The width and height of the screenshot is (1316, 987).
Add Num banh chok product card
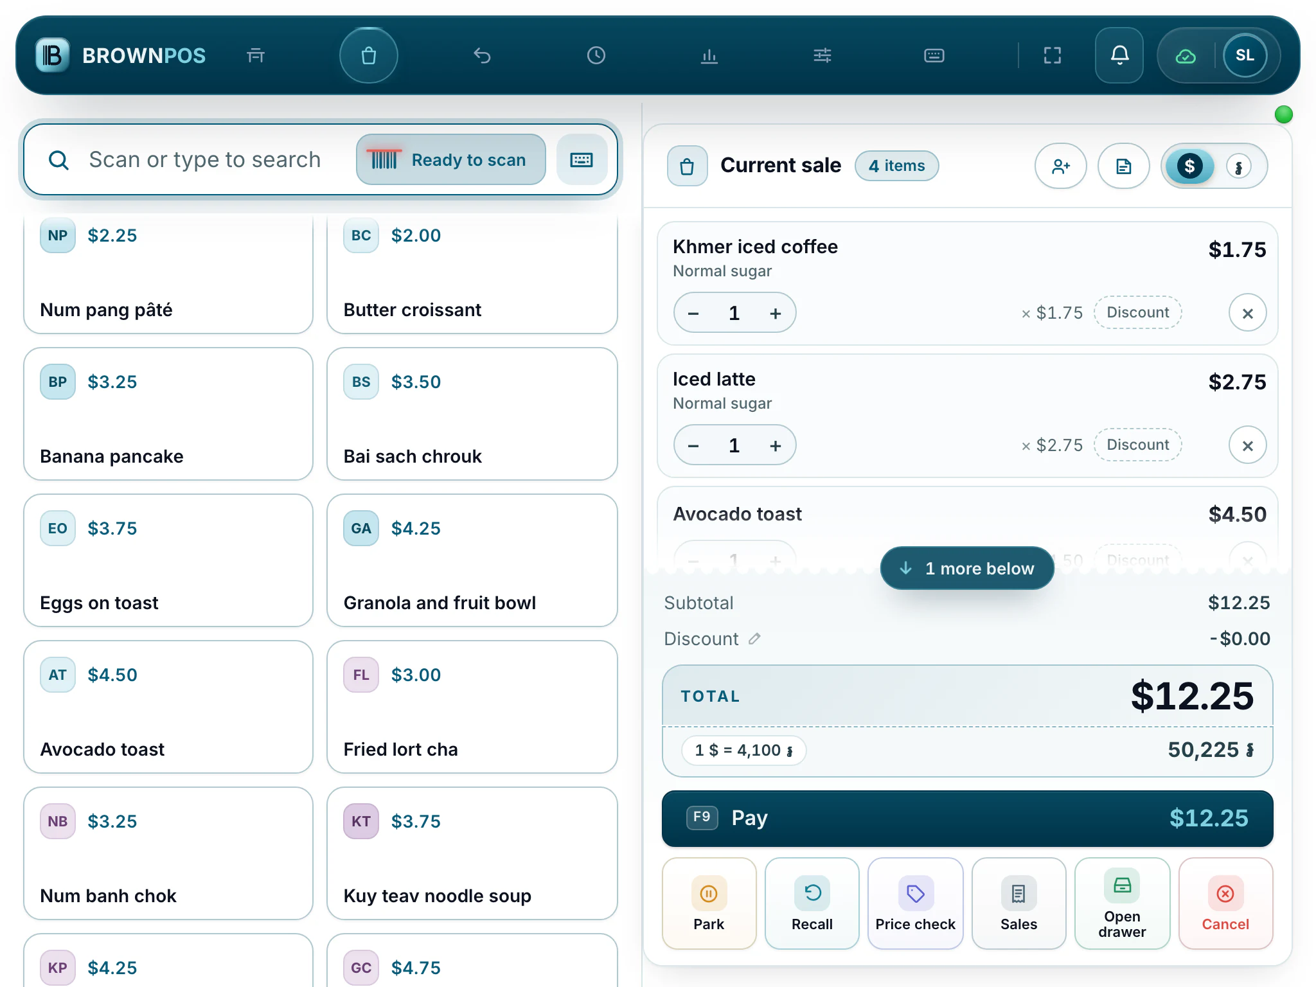(x=168, y=853)
